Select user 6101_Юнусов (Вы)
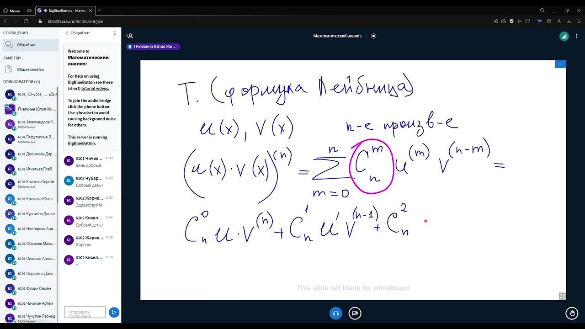Screen dimensions: 585x329 pyautogui.click(x=30, y=94)
